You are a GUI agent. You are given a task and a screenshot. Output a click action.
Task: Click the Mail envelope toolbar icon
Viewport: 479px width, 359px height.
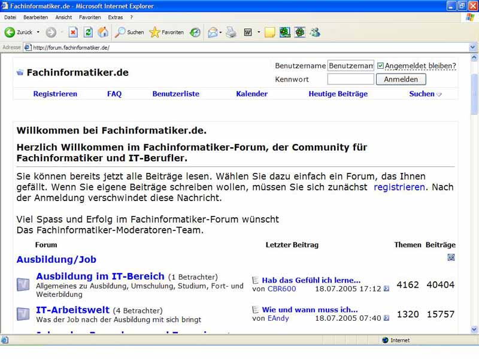click(x=213, y=32)
